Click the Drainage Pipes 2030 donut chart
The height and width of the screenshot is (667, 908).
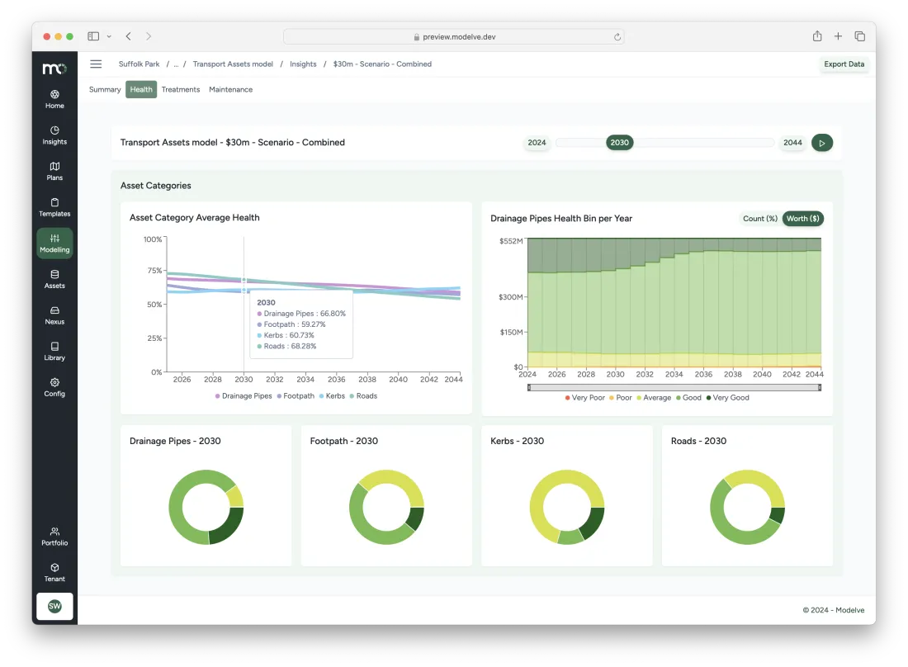pyautogui.click(x=206, y=507)
